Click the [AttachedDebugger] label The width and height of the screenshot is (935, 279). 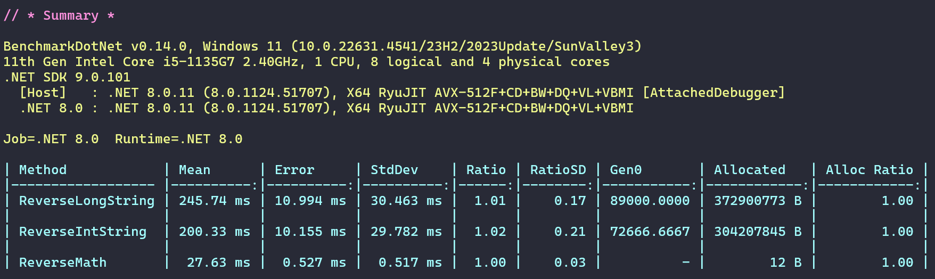coord(713,93)
